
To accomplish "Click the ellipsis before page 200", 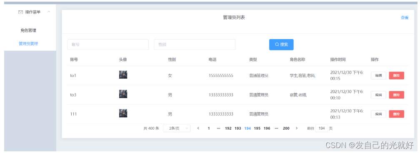I will coord(276,128).
